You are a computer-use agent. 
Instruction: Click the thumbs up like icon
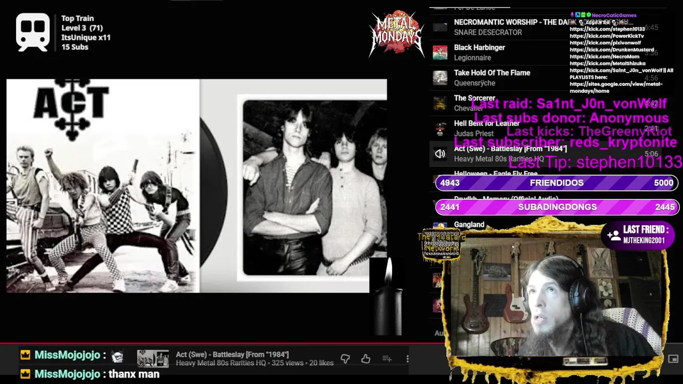tap(366, 359)
